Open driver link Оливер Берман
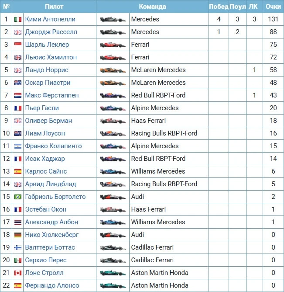This screenshot has height=292, width=284. click(48, 121)
